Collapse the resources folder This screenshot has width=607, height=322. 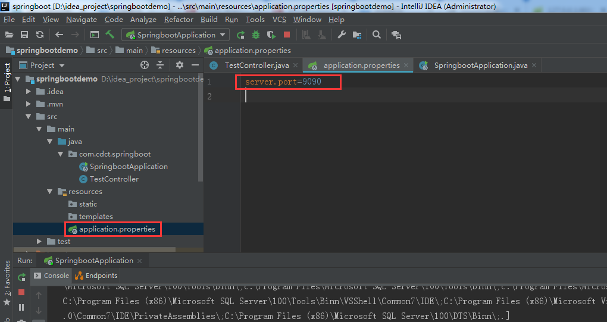[x=49, y=192]
